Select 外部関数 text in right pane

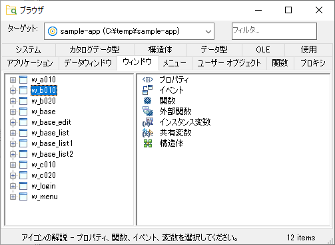(x=175, y=112)
